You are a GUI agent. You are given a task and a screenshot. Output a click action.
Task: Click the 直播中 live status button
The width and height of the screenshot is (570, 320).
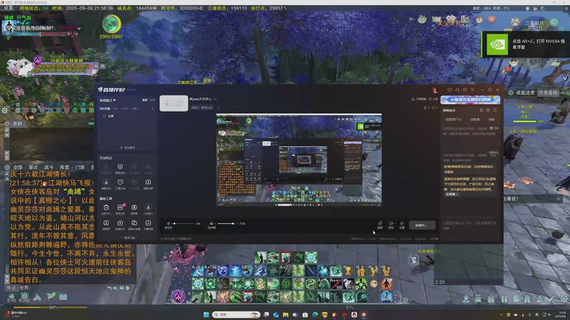coord(422,225)
